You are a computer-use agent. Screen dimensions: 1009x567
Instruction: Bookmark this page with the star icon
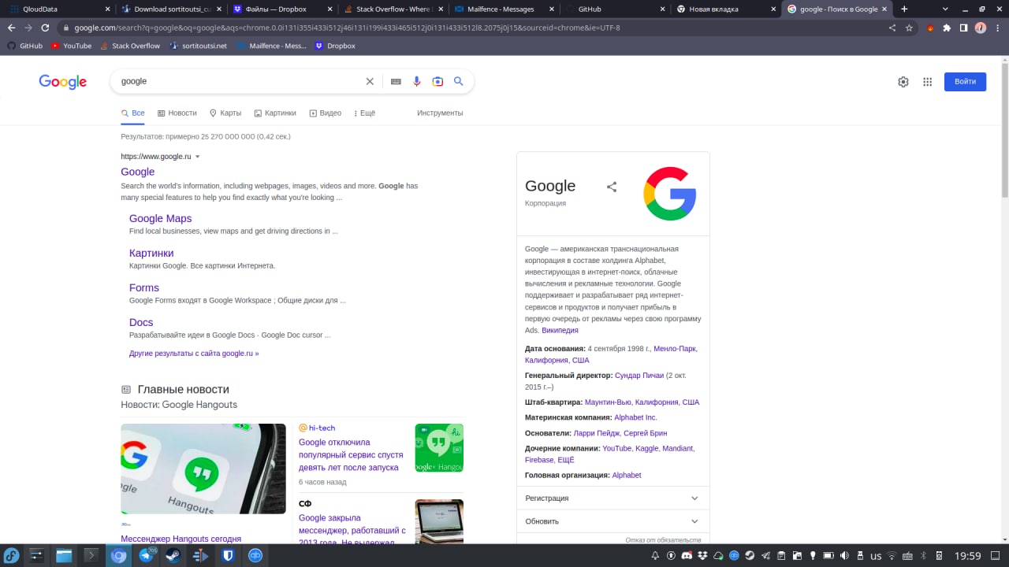(x=909, y=28)
